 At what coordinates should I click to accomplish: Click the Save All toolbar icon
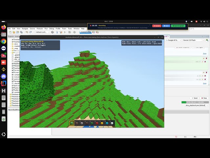point(21,32)
